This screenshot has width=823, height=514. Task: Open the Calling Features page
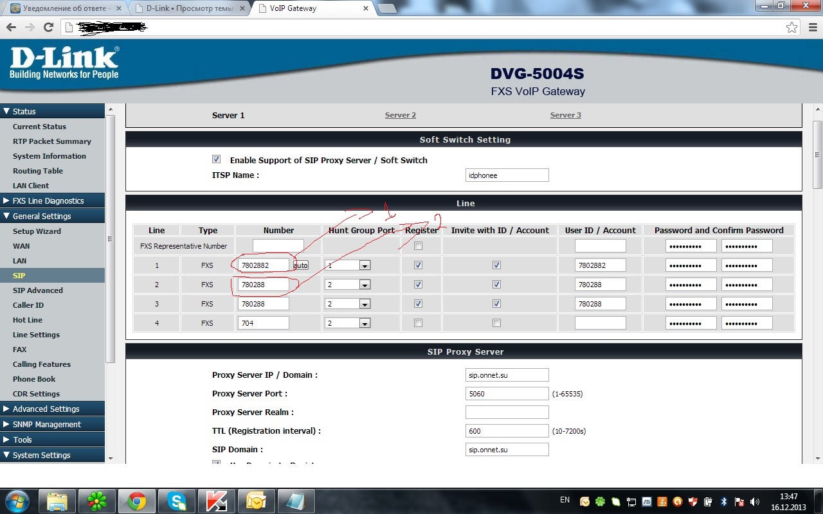click(42, 364)
